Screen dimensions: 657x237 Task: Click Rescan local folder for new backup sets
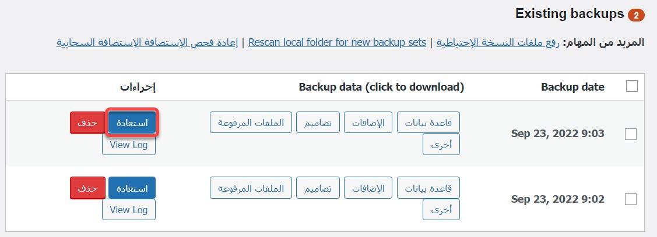[337, 43]
